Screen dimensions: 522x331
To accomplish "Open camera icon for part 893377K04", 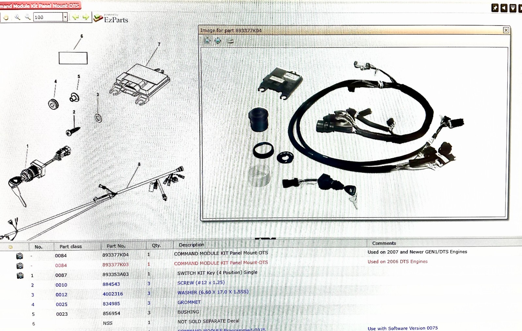I will (x=20, y=256).
